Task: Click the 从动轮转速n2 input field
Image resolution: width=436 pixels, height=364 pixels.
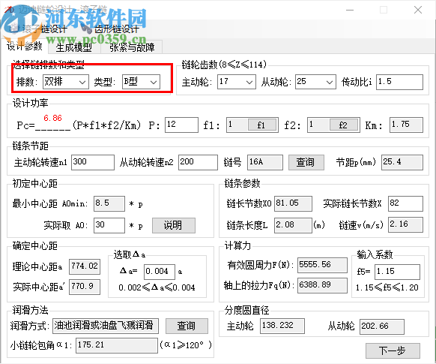Action: point(198,162)
